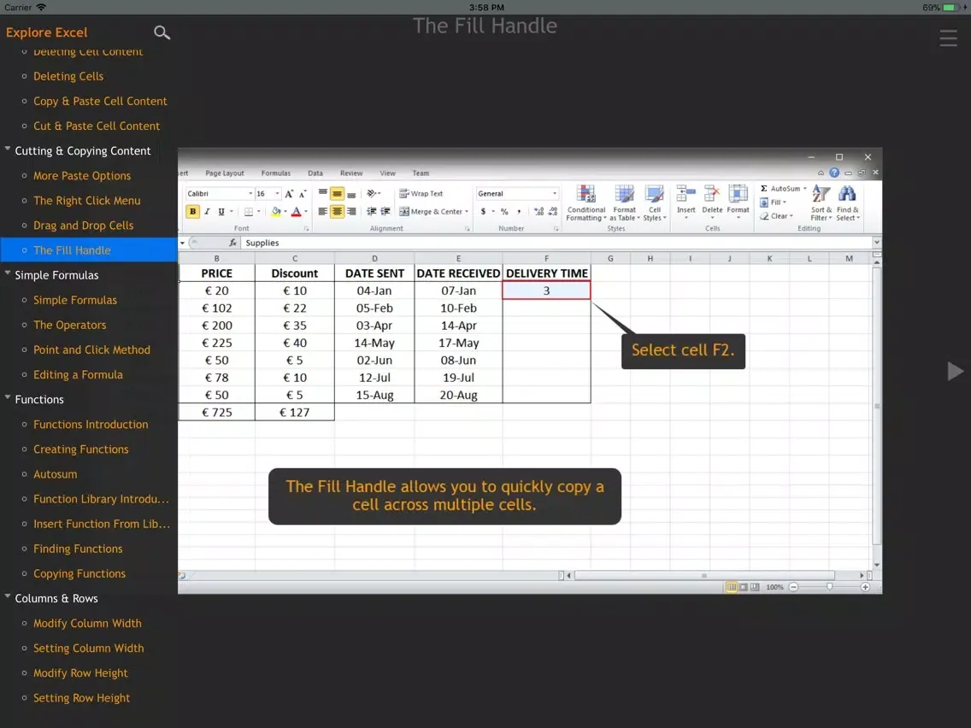The width and height of the screenshot is (971, 728).
Task: Open Cell Styles gallery
Action: [654, 203]
